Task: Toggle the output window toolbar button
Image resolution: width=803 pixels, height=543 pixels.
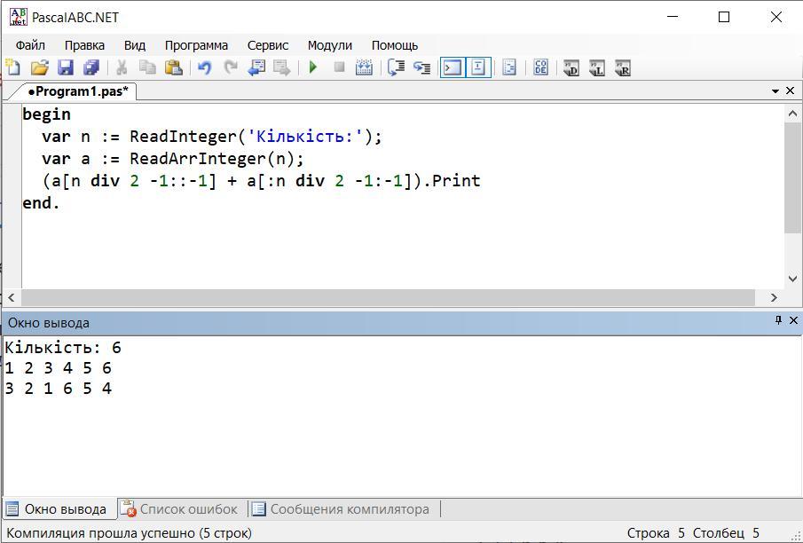Action: click(x=453, y=67)
